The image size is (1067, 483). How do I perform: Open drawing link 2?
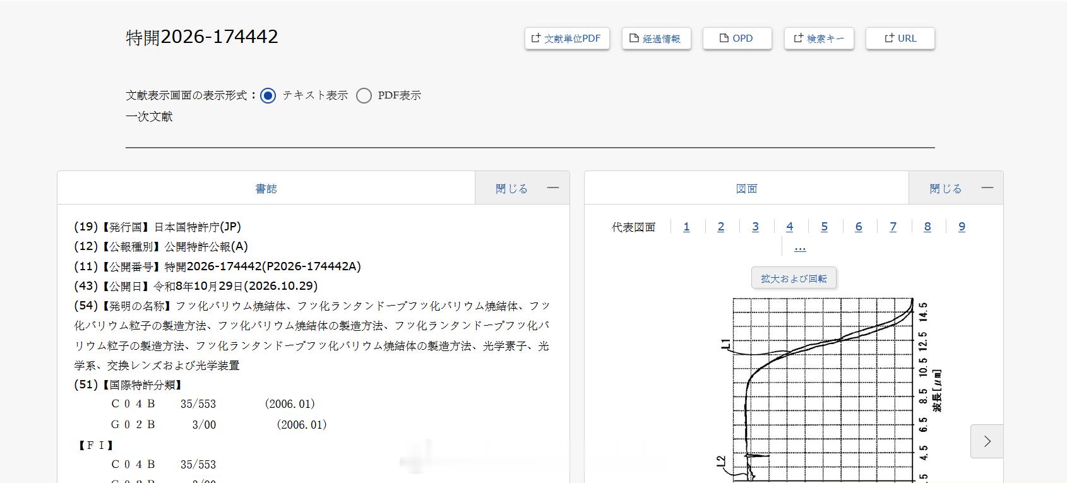click(721, 227)
